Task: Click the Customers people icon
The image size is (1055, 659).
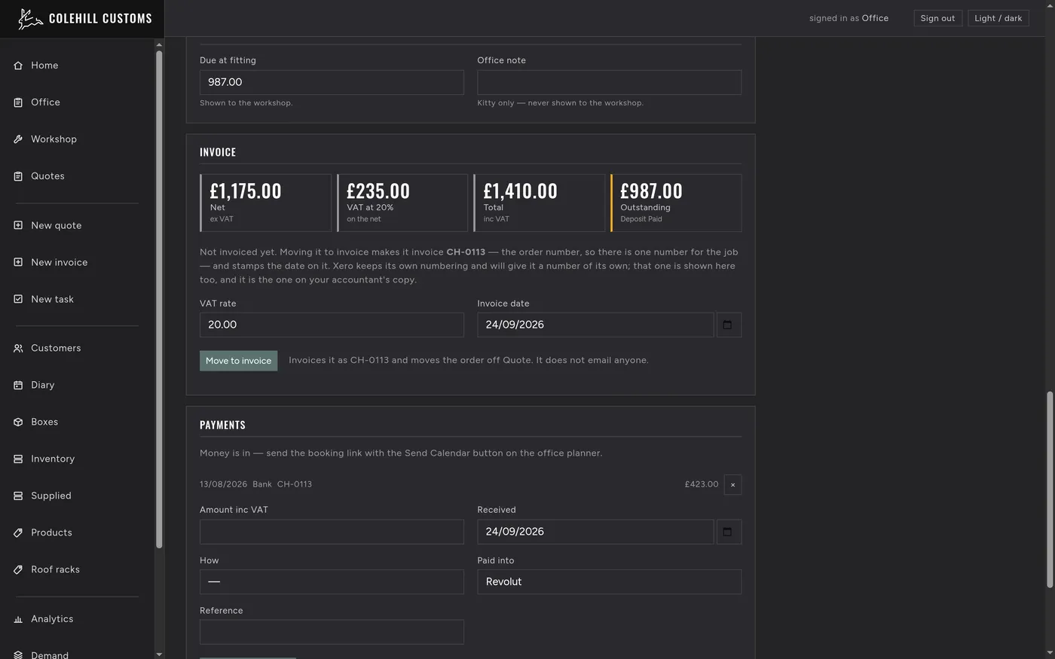Action: [x=18, y=348]
